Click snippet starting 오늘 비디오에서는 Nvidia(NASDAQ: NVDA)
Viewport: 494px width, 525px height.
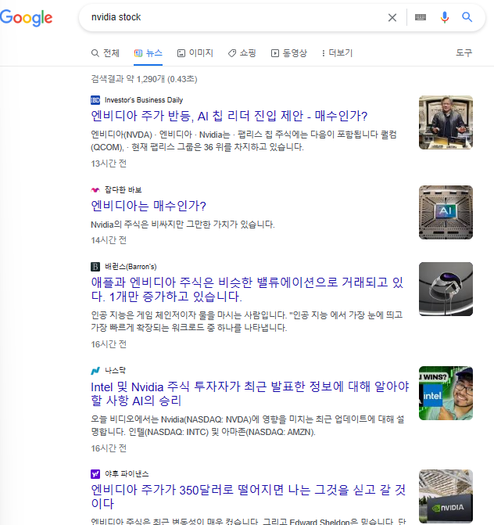point(248,426)
